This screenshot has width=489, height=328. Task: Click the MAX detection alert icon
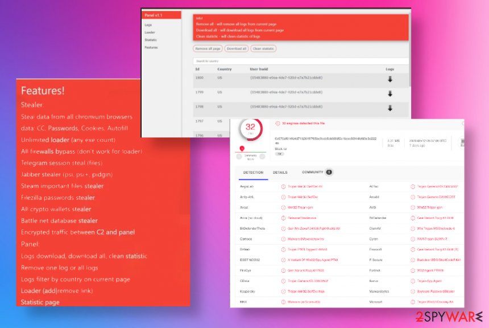click(283, 302)
